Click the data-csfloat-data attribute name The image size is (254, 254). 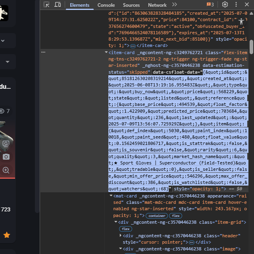click(x=176, y=72)
